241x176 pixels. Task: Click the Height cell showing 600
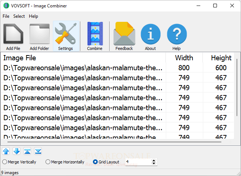tap(221, 68)
